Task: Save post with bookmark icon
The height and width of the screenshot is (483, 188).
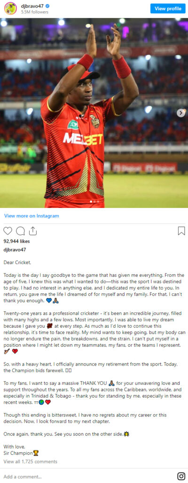Action: tap(181, 231)
